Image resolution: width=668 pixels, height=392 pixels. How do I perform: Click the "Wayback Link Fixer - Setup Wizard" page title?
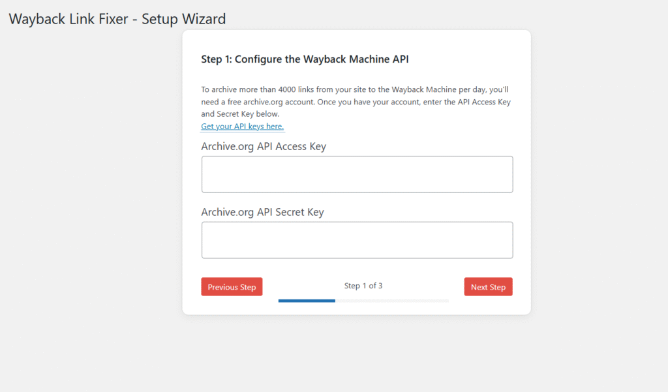(117, 19)
